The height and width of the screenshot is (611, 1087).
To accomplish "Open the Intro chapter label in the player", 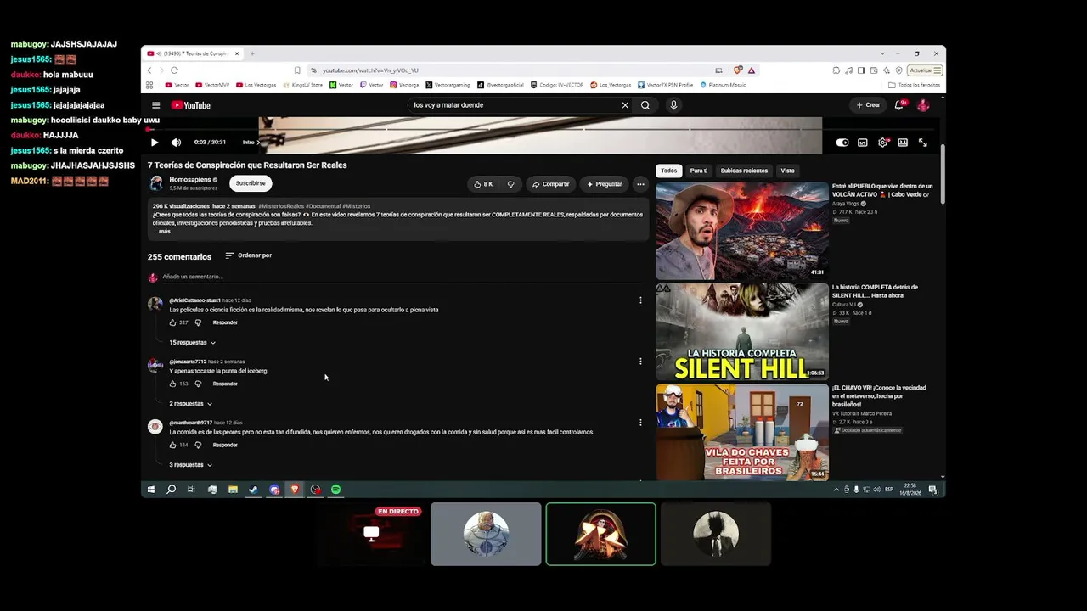I will coord(250,143).
